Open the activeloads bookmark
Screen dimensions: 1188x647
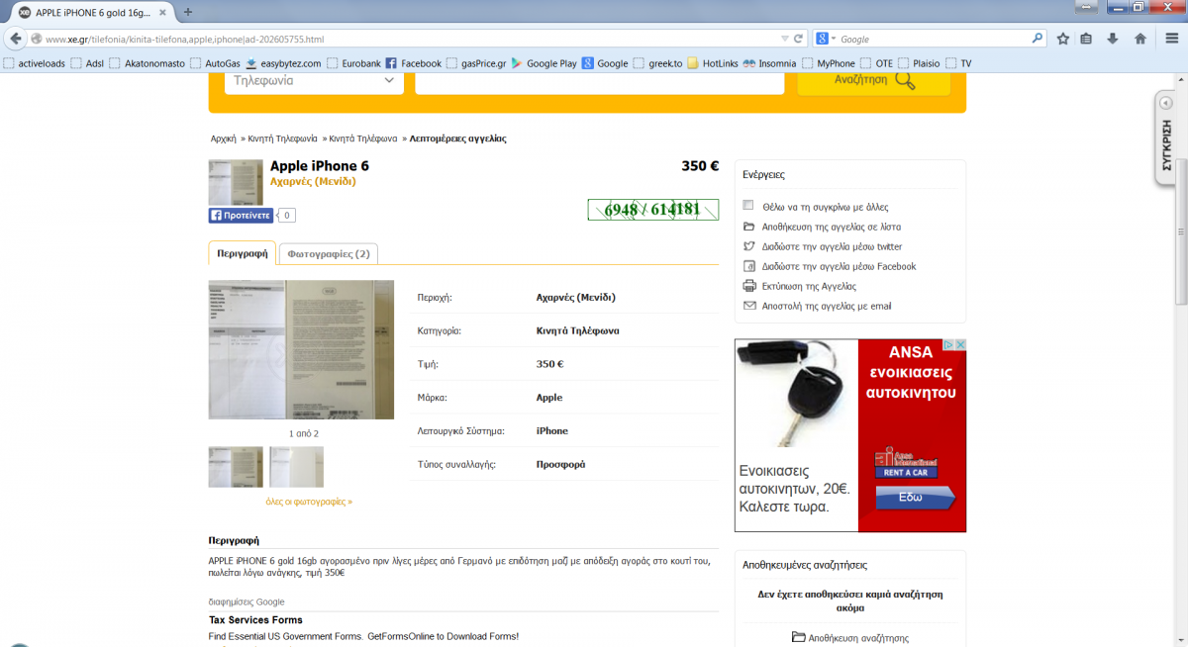(34, 63)
